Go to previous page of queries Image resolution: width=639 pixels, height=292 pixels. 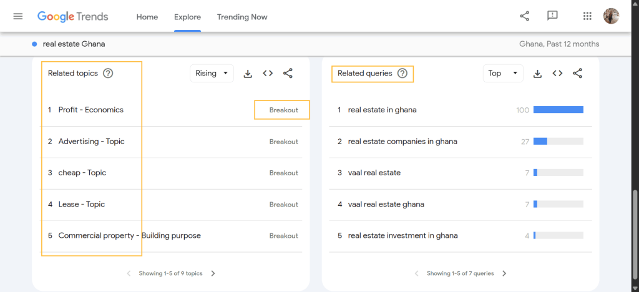[x=416, y=274]
